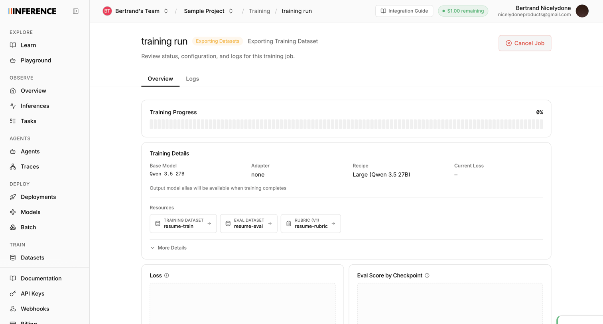Open the resume-rubric rubric resource
The height and width of the screenshot is (324, 603).
(311, 224)
